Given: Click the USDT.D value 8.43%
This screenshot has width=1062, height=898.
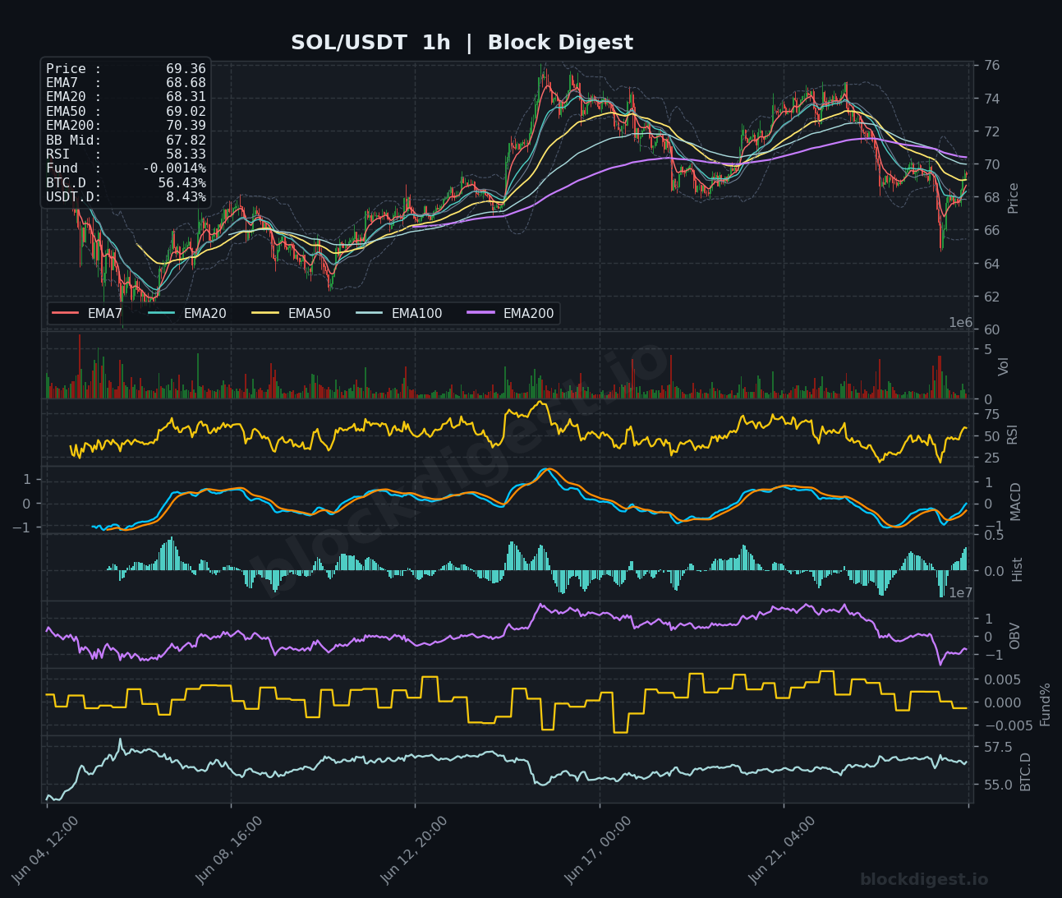Looking at the screenshot, I should click(x=186, y=197).
